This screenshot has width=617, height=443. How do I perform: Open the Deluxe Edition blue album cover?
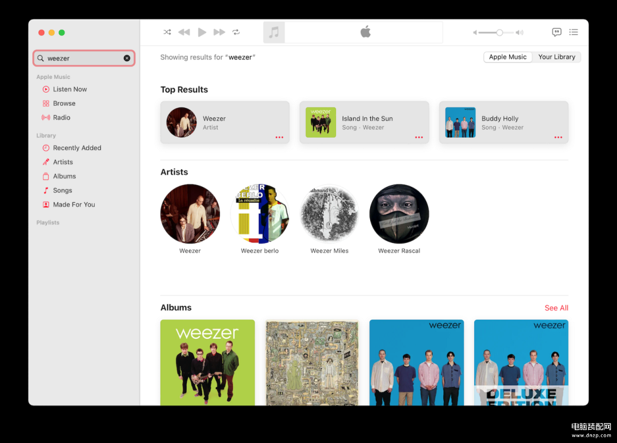coord(521,362)
